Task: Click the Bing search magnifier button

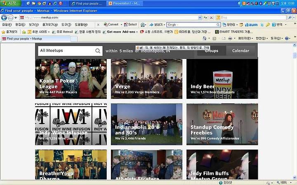Action: coord(290,18)
